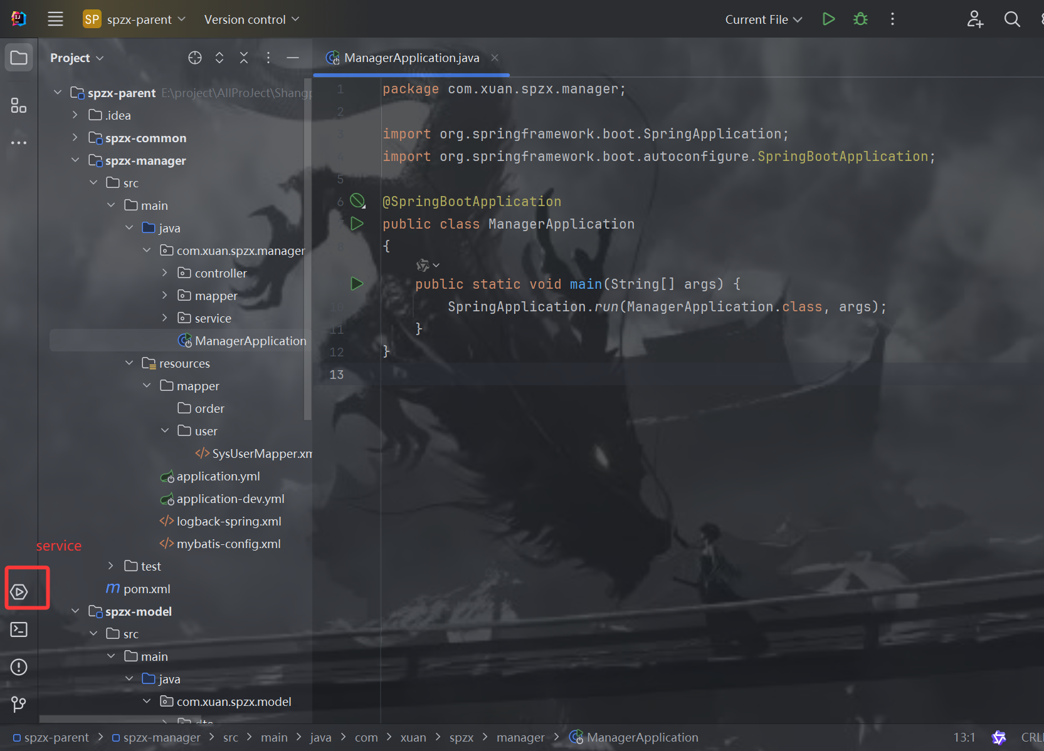Screen dimensions: 1044x751
Task: Click run gutter icon beside main method
Action: click(357, 284)
